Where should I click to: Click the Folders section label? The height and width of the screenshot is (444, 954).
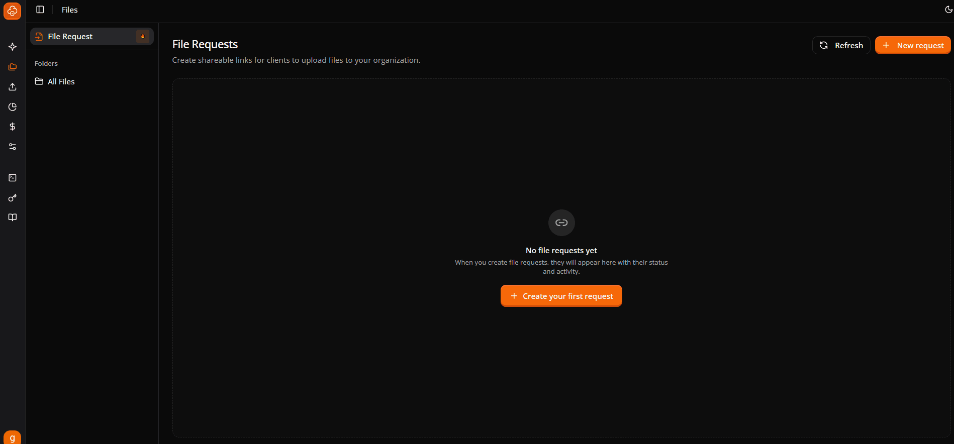(x=46, y=63)
